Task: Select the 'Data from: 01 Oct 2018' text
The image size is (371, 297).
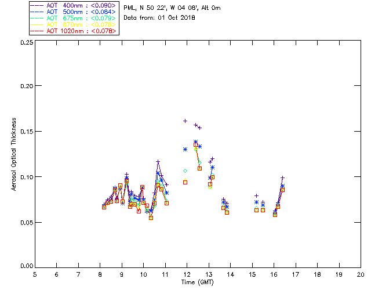Action: pyautogui.click(x=159, y=18)
